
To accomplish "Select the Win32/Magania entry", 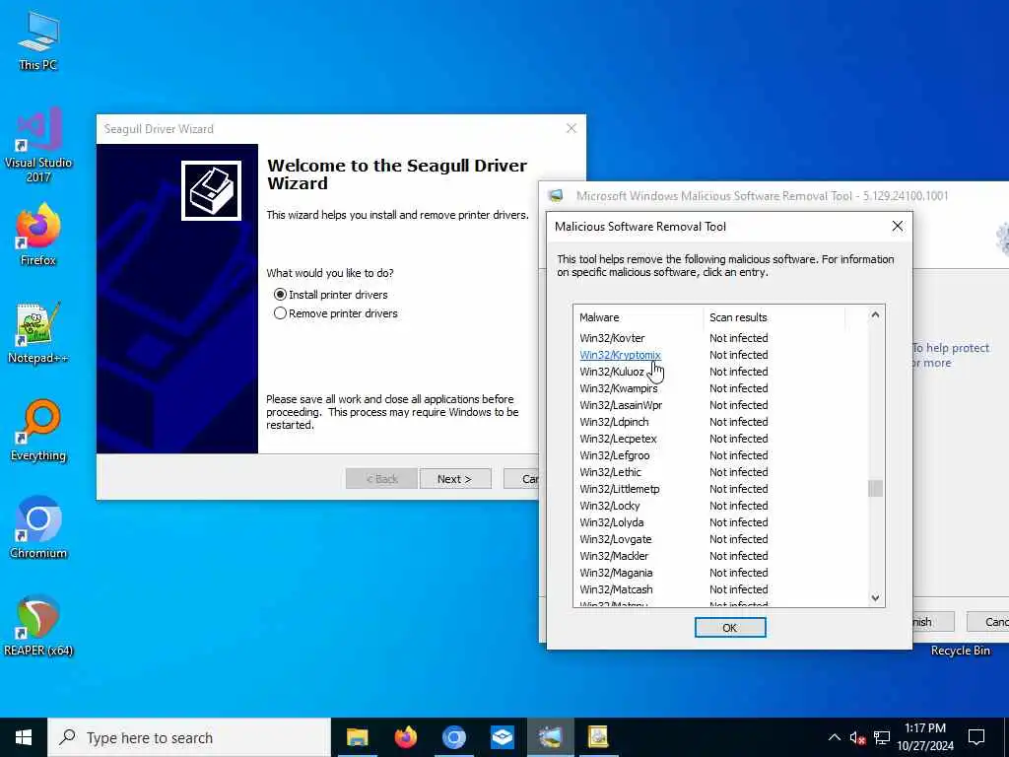I will (x=616, y=573).
